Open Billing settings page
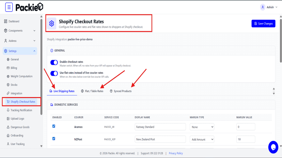282x158 pixels. pyautogui.click(x=14, y=68)
